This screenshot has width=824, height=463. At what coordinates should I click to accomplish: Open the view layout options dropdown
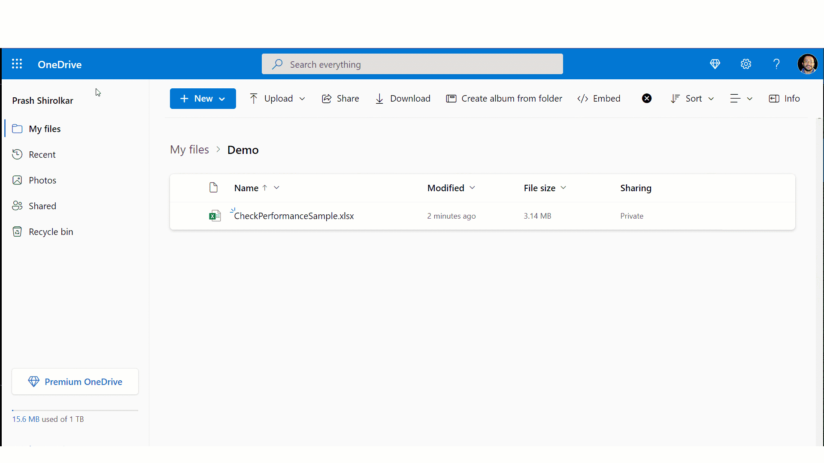741,99
